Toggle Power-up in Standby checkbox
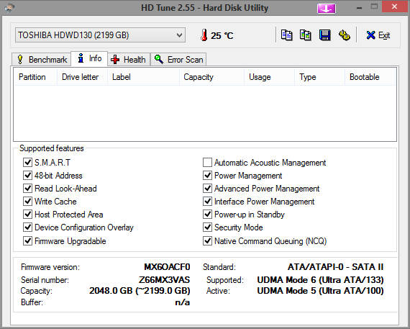Viewport: 410px width, 329px height. tap(207, 214)
